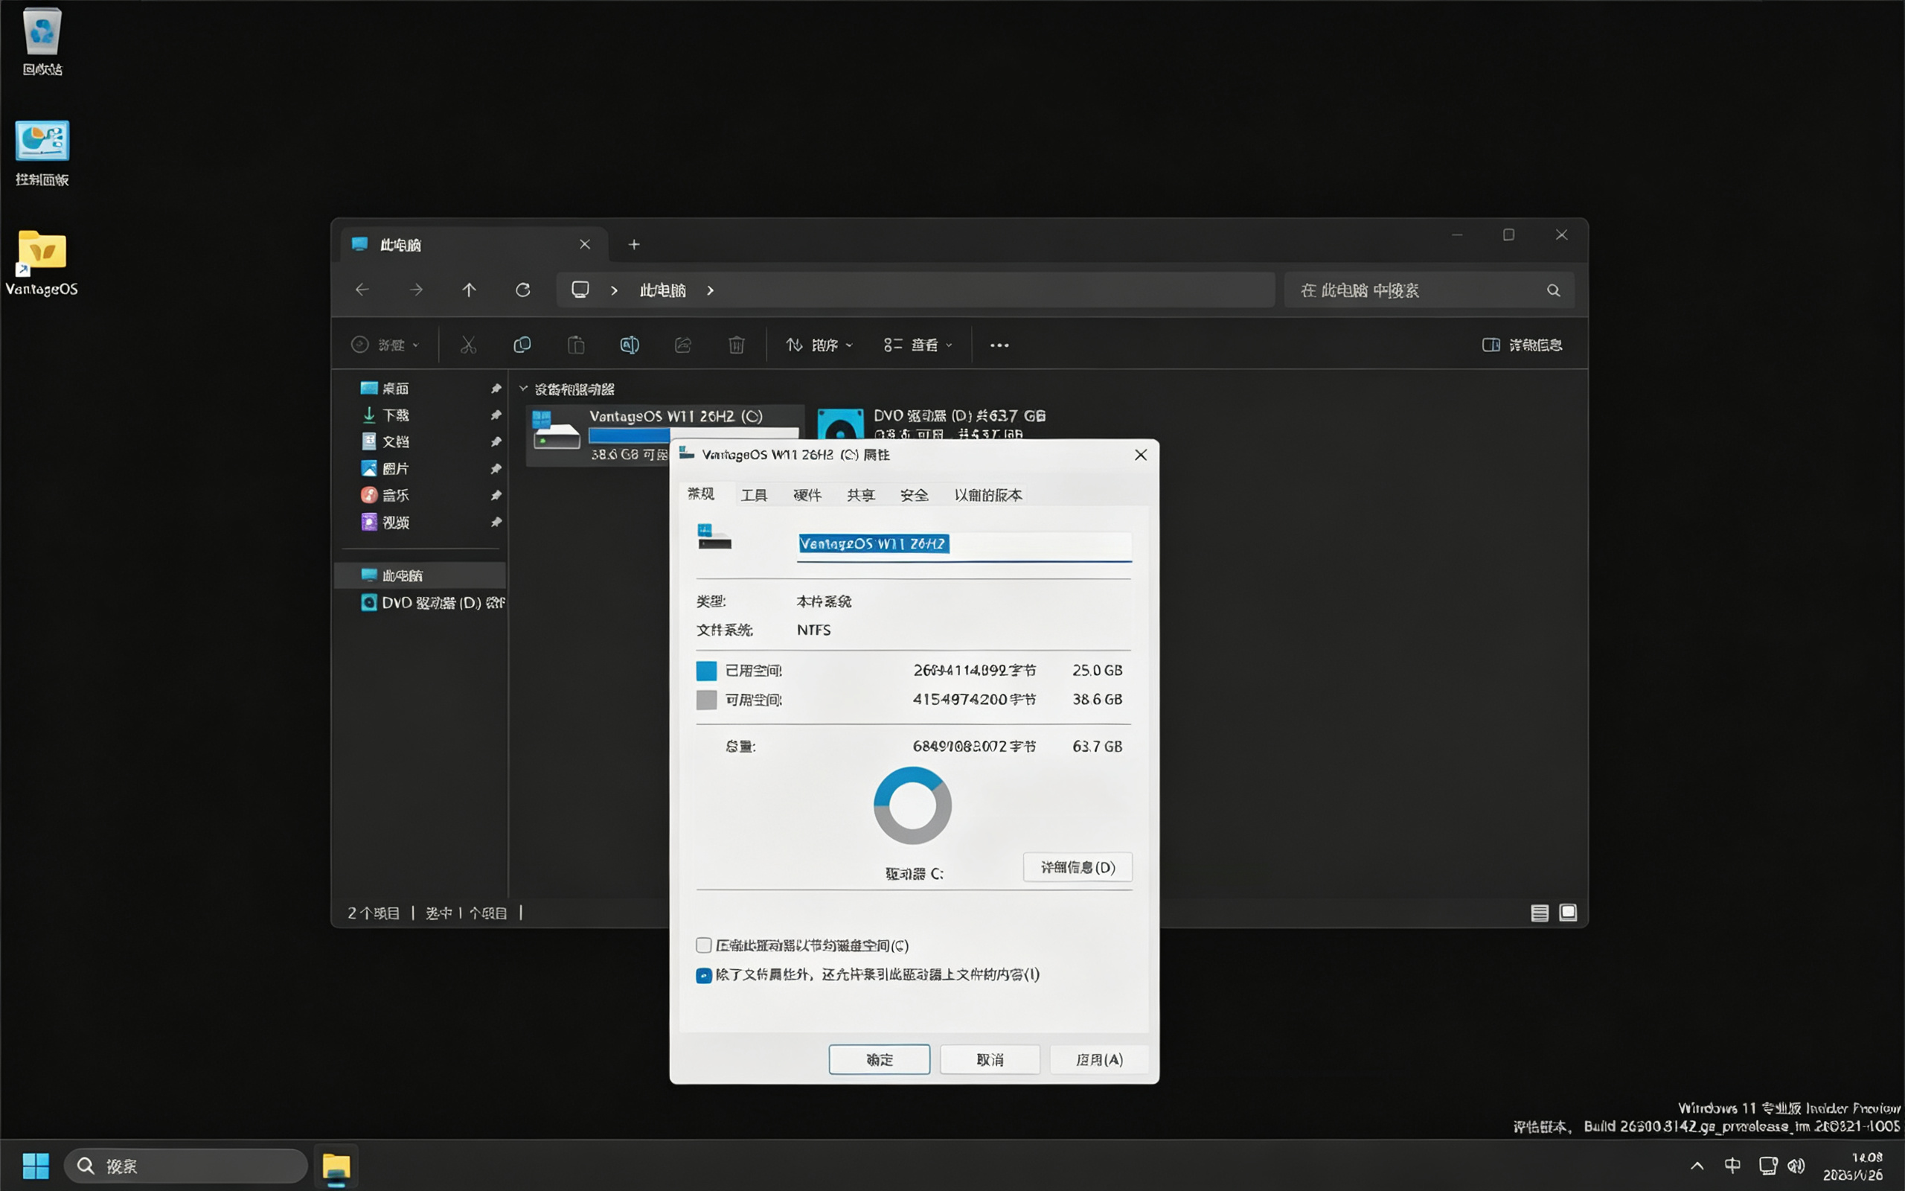Open the 回收站 Recycle Bin desktop icon
Image resolution: width=1905 pixels, height=1191 pixels.
(x=42, y=41)
